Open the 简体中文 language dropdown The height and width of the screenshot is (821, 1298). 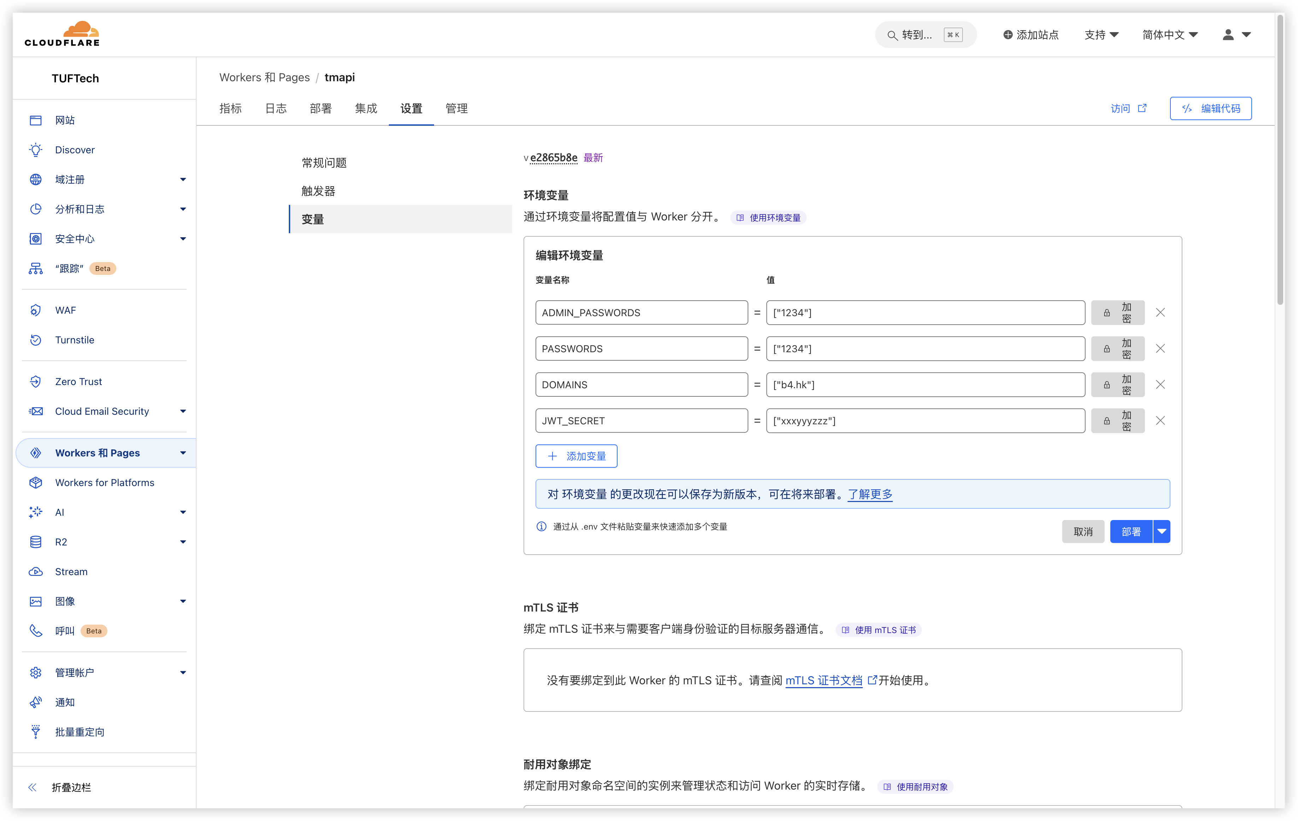[x=1169, y=35]
